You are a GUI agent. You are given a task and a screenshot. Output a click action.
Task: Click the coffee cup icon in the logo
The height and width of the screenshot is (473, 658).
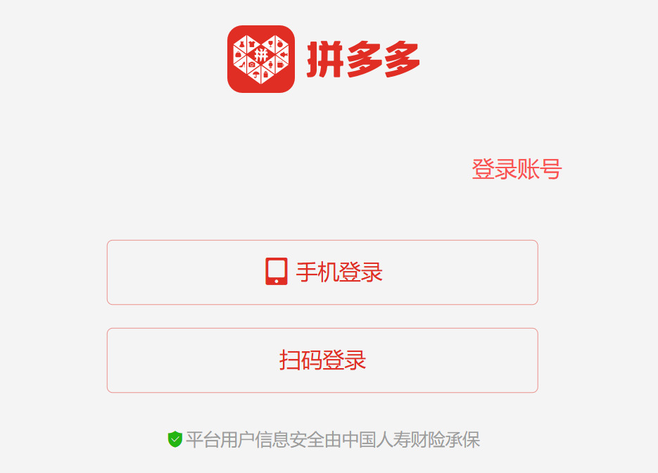(280, 64)
